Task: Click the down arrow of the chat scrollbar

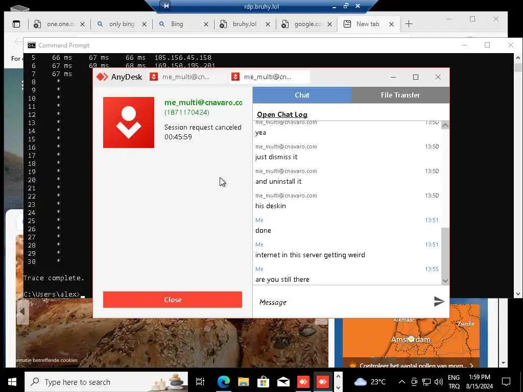Action: 445,281
